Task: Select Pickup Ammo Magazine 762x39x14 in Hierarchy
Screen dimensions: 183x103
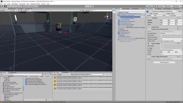Action: pos(131,17)
